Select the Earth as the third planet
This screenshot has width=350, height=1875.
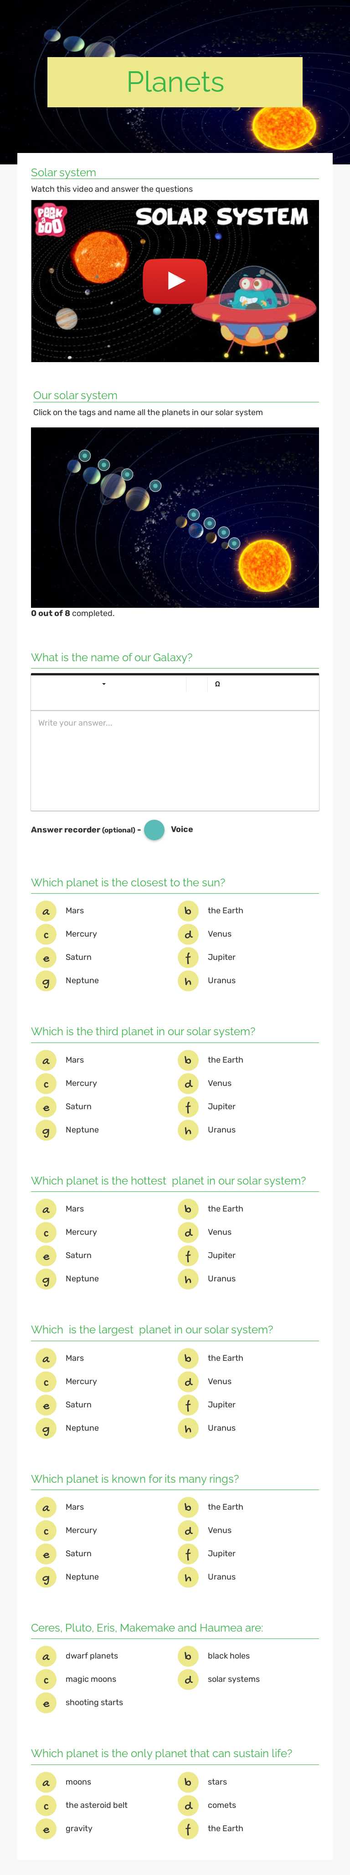pyautogui.click(x=188, y=1060)
